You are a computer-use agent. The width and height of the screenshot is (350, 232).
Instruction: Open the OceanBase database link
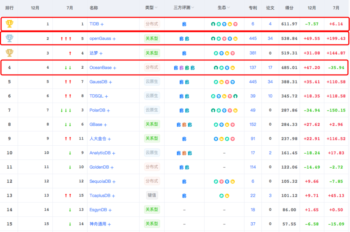(x=100, y=68)
